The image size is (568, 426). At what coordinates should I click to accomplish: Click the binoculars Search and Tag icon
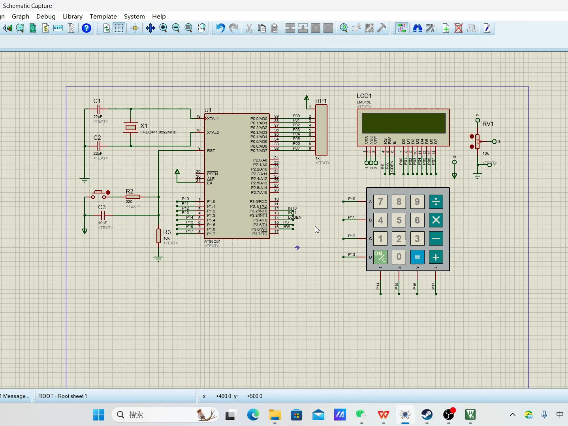click(417, 28)
